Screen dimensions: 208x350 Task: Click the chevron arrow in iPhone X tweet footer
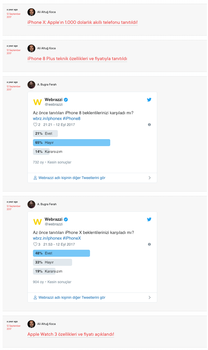[x=150, y=298]
